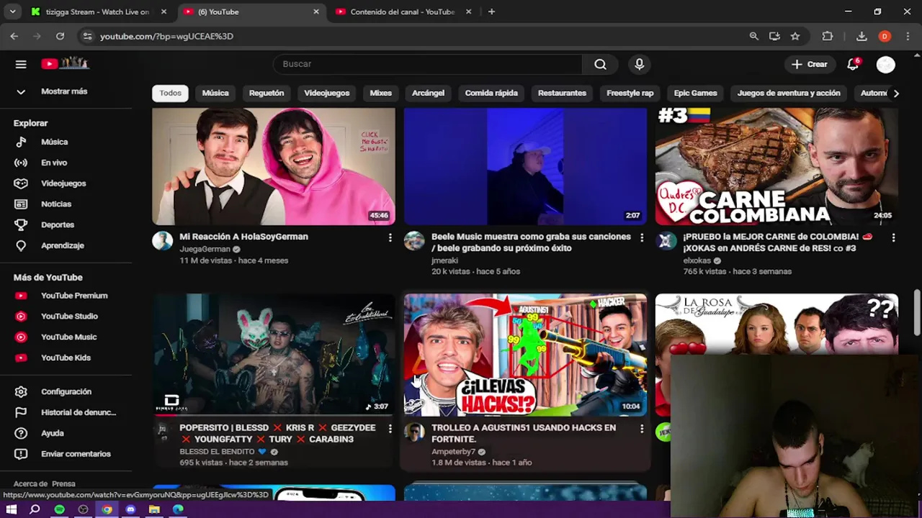Select the Epic Games chip
Screen dimensions: 922x518
(695, 93)
